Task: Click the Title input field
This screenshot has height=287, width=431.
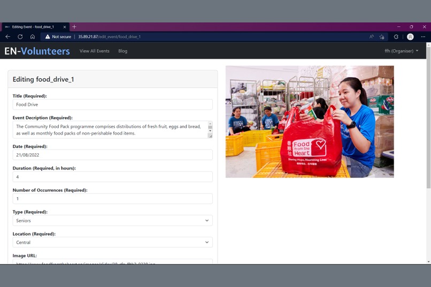Action: pos(112,104)
